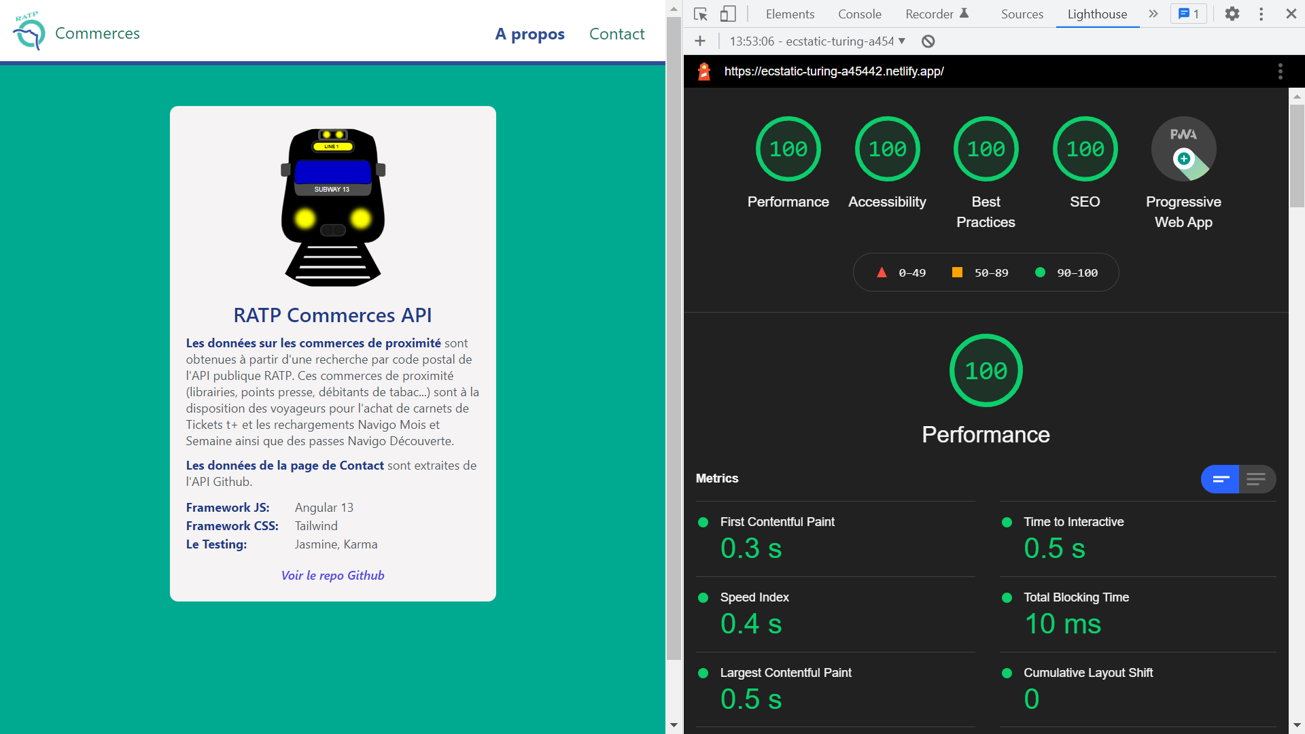Click the First Contentful Paint metric
1305x734 pixels.
coord(835,539)
